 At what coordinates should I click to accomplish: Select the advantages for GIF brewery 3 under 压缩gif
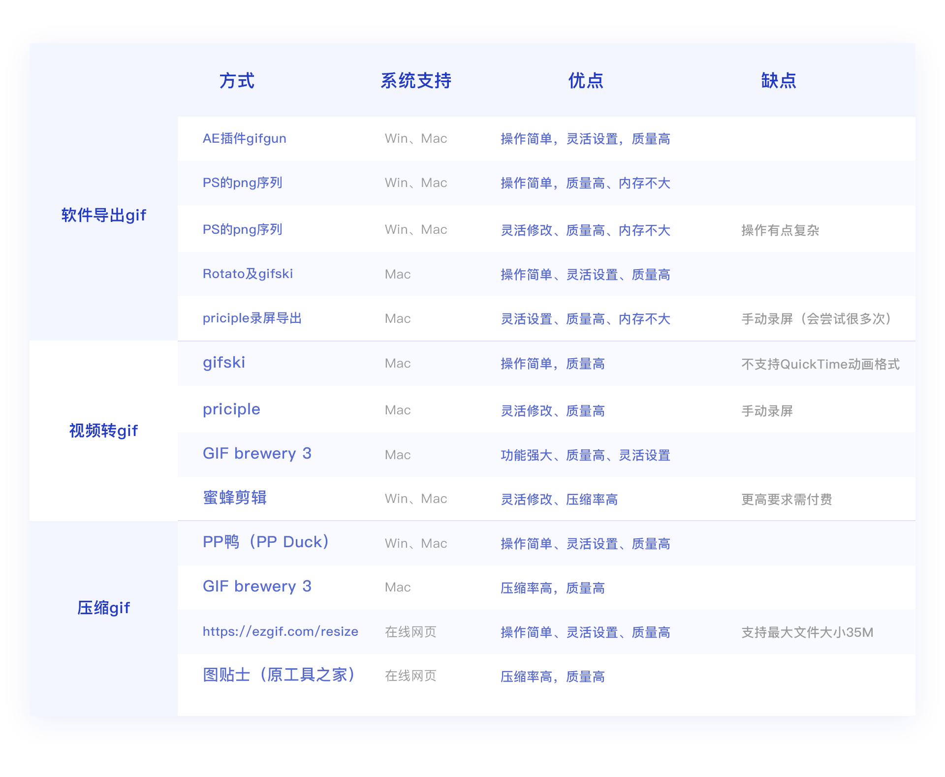point(553,588)
